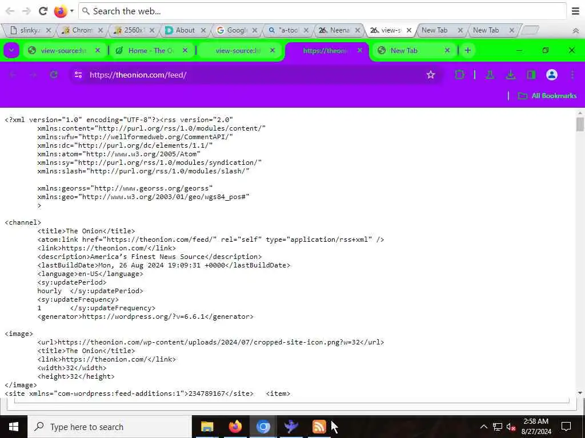
Task: Reload the theonion.com feed page
Action: (x=54, y=75)
